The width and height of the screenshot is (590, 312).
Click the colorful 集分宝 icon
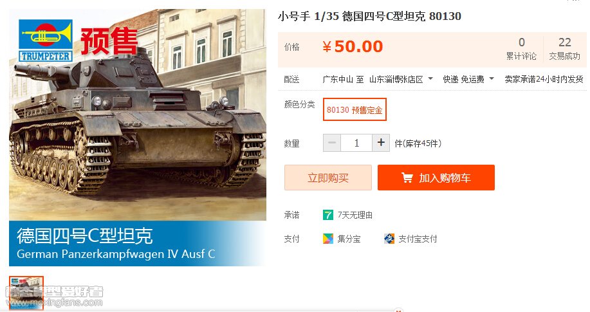click(x=327, y=239)
